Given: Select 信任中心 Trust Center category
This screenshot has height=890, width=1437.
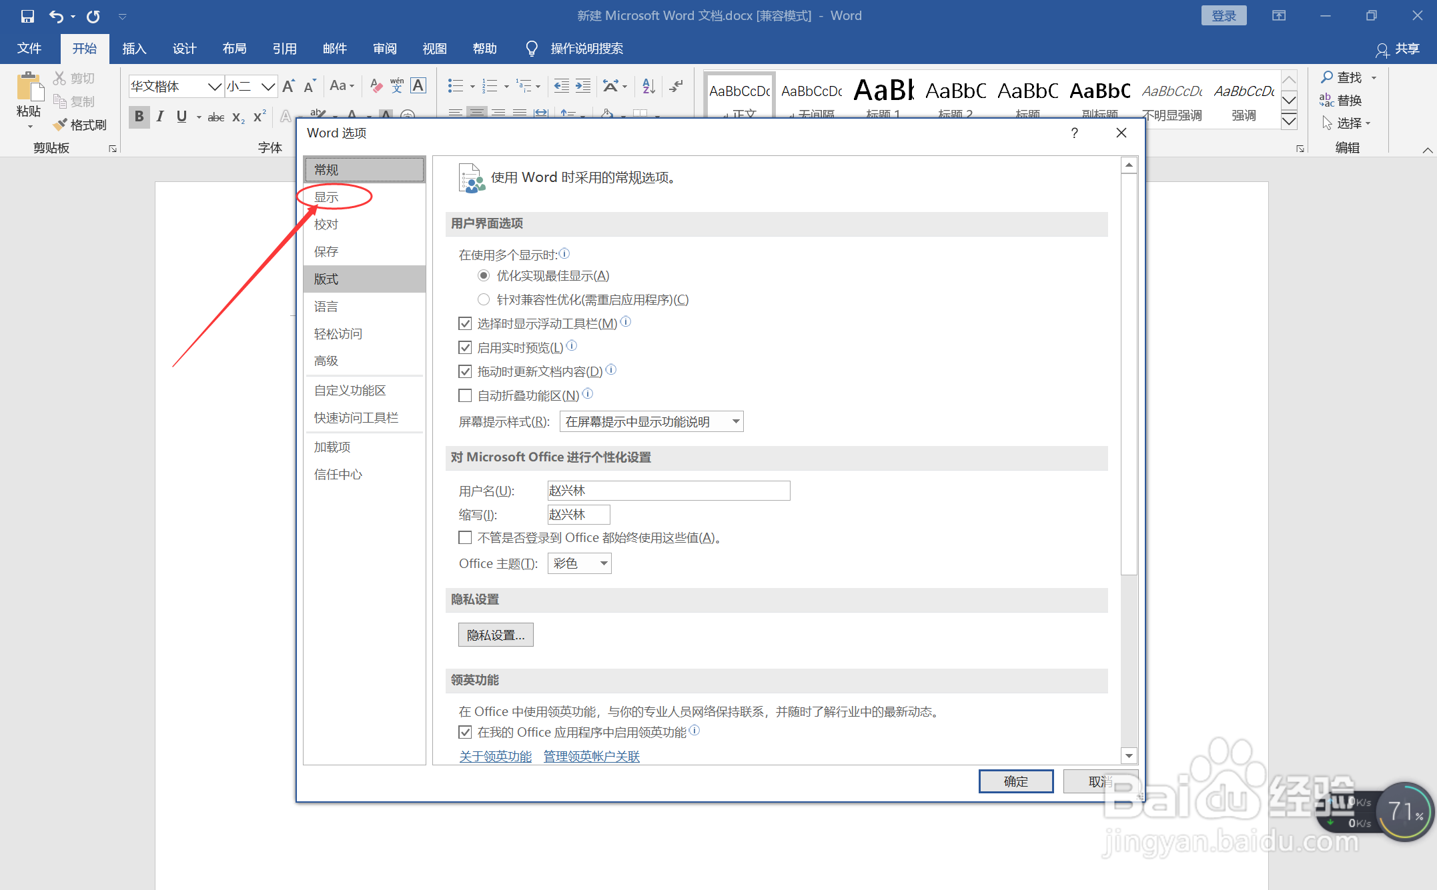Looking at the screenshot, I should [364, 475].
